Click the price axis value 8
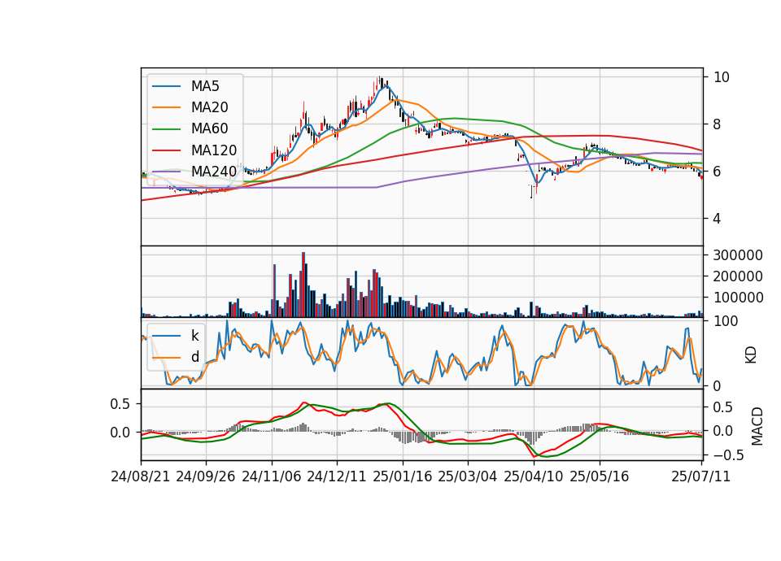Viewport: 781px width, 561px height. 718,124
